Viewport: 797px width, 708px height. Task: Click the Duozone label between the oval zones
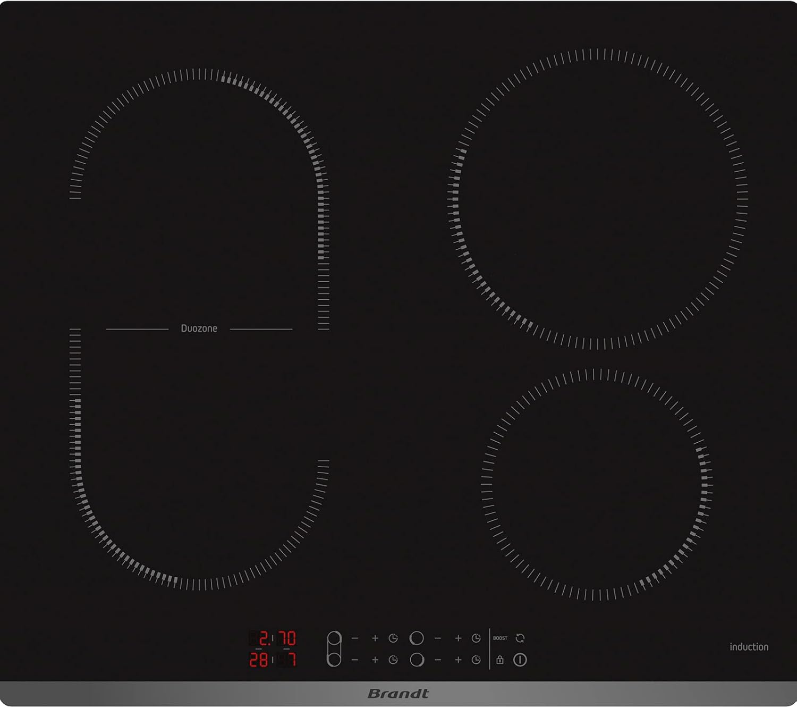tap(198, 328)
